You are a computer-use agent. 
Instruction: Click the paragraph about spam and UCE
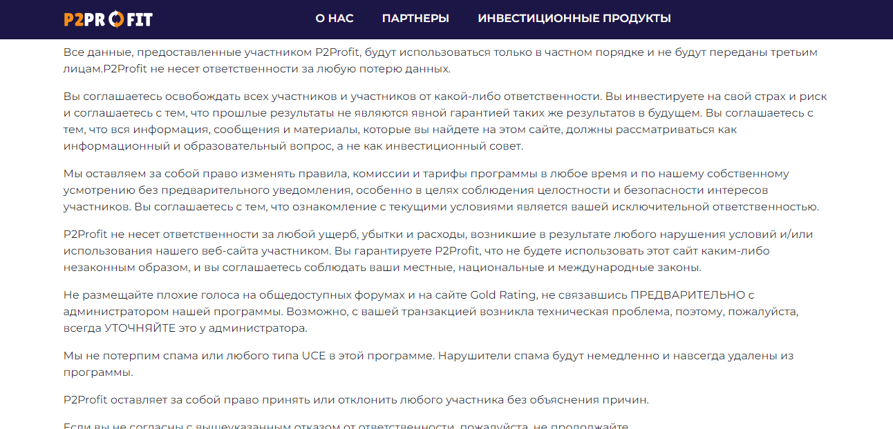pyautogui.click(x=429, y=362)
